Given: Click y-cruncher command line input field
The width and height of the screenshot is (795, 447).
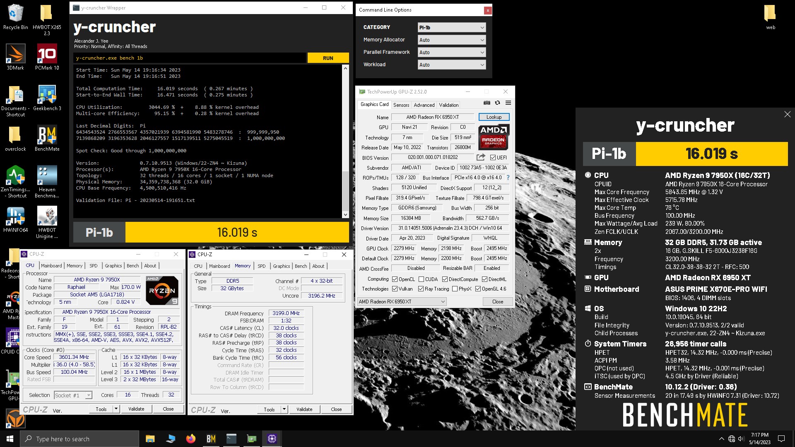Looking at the screenshot, I should 190,58.
